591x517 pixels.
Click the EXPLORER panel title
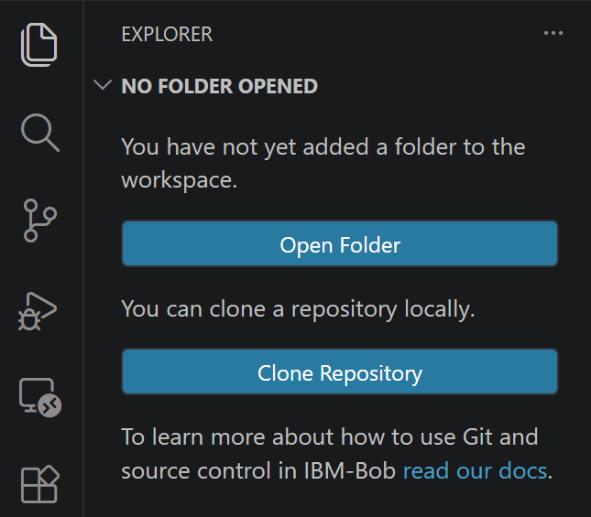[x=167, y=34]
